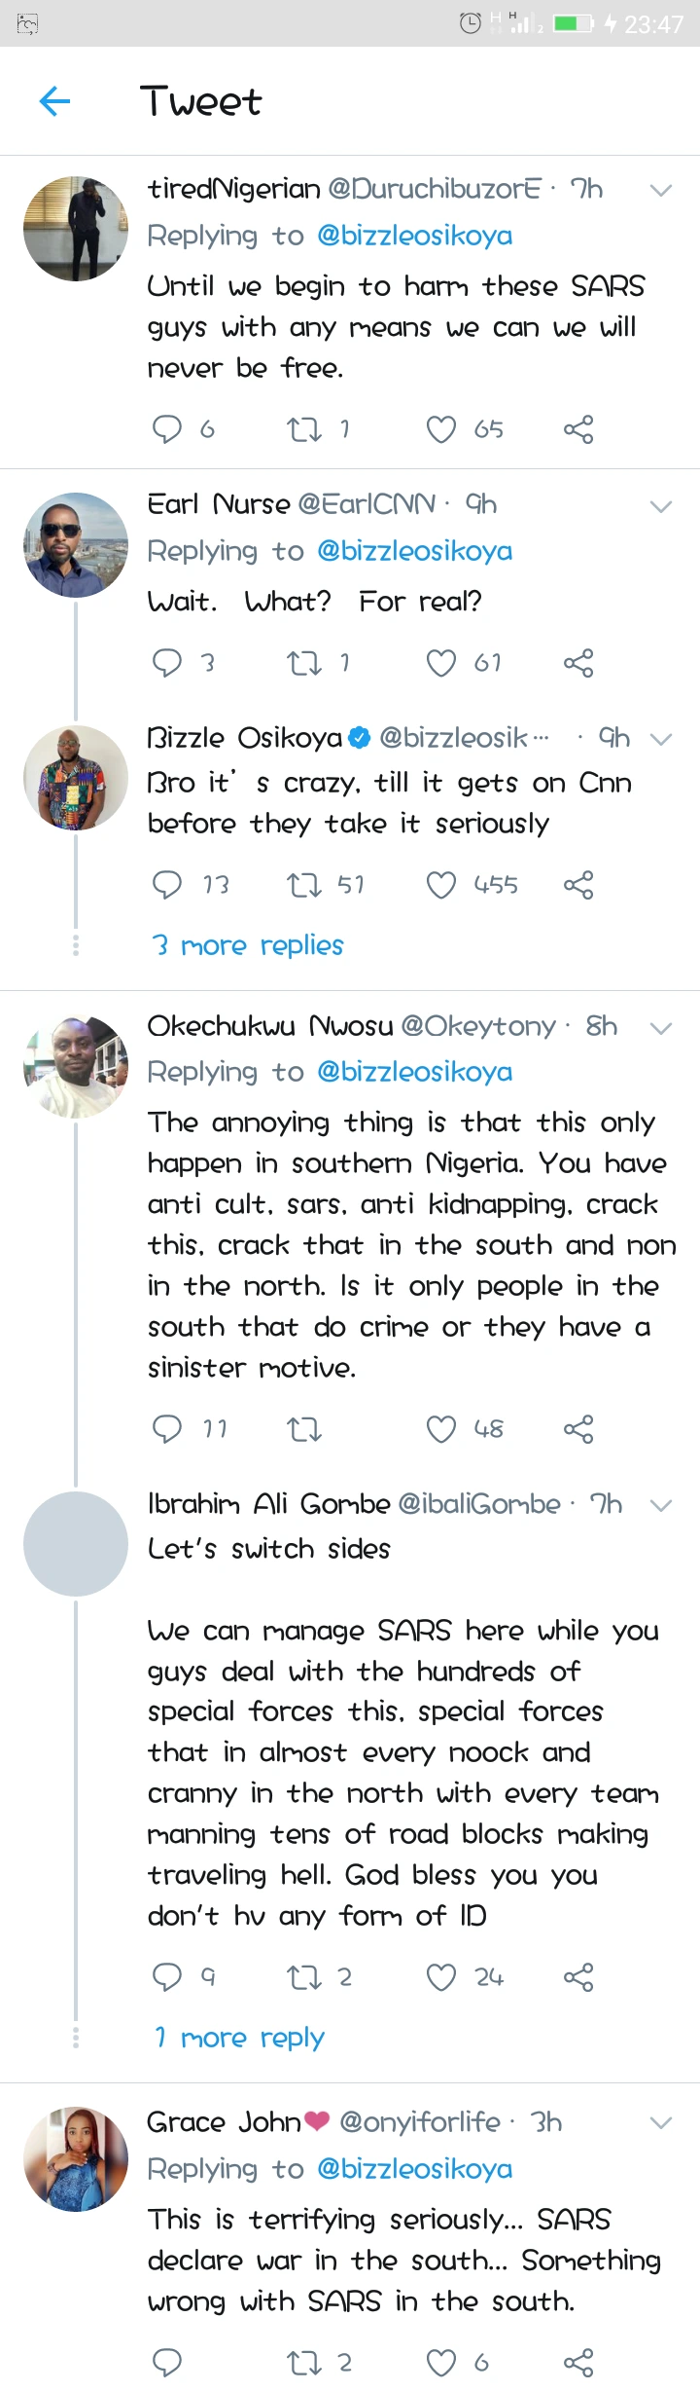Share Ibrahim Ali Gombe's tweet
Screen dimensions: 700x2391
(x=578, y=1977)
